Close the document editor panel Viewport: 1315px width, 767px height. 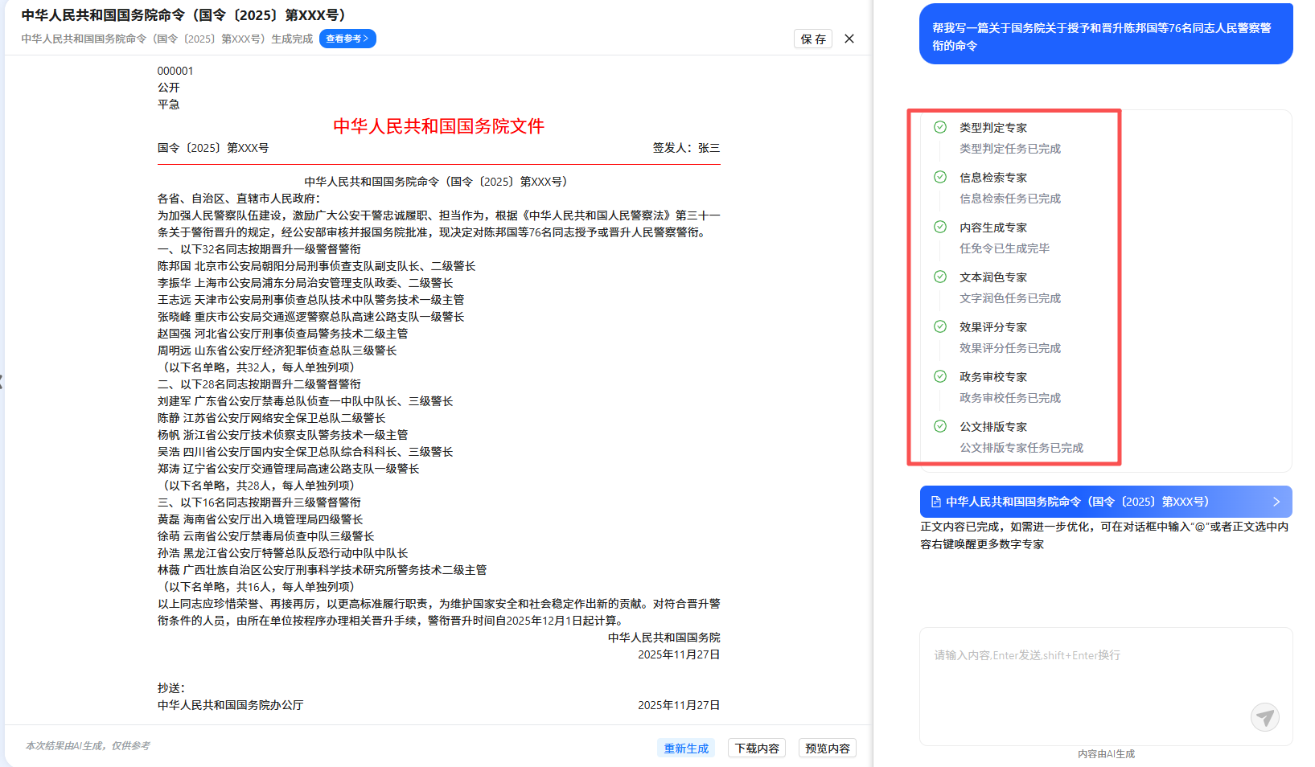(849, 39)
